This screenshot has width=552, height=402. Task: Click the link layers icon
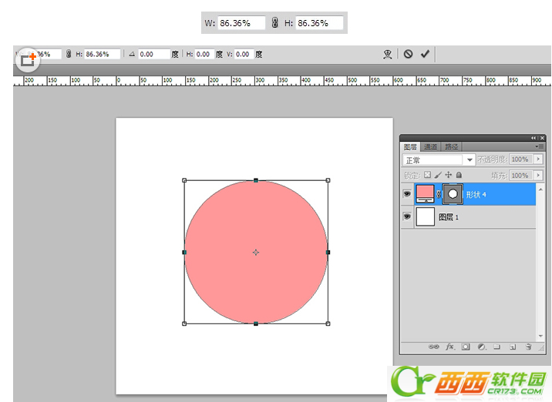click(x=434, y=347)
